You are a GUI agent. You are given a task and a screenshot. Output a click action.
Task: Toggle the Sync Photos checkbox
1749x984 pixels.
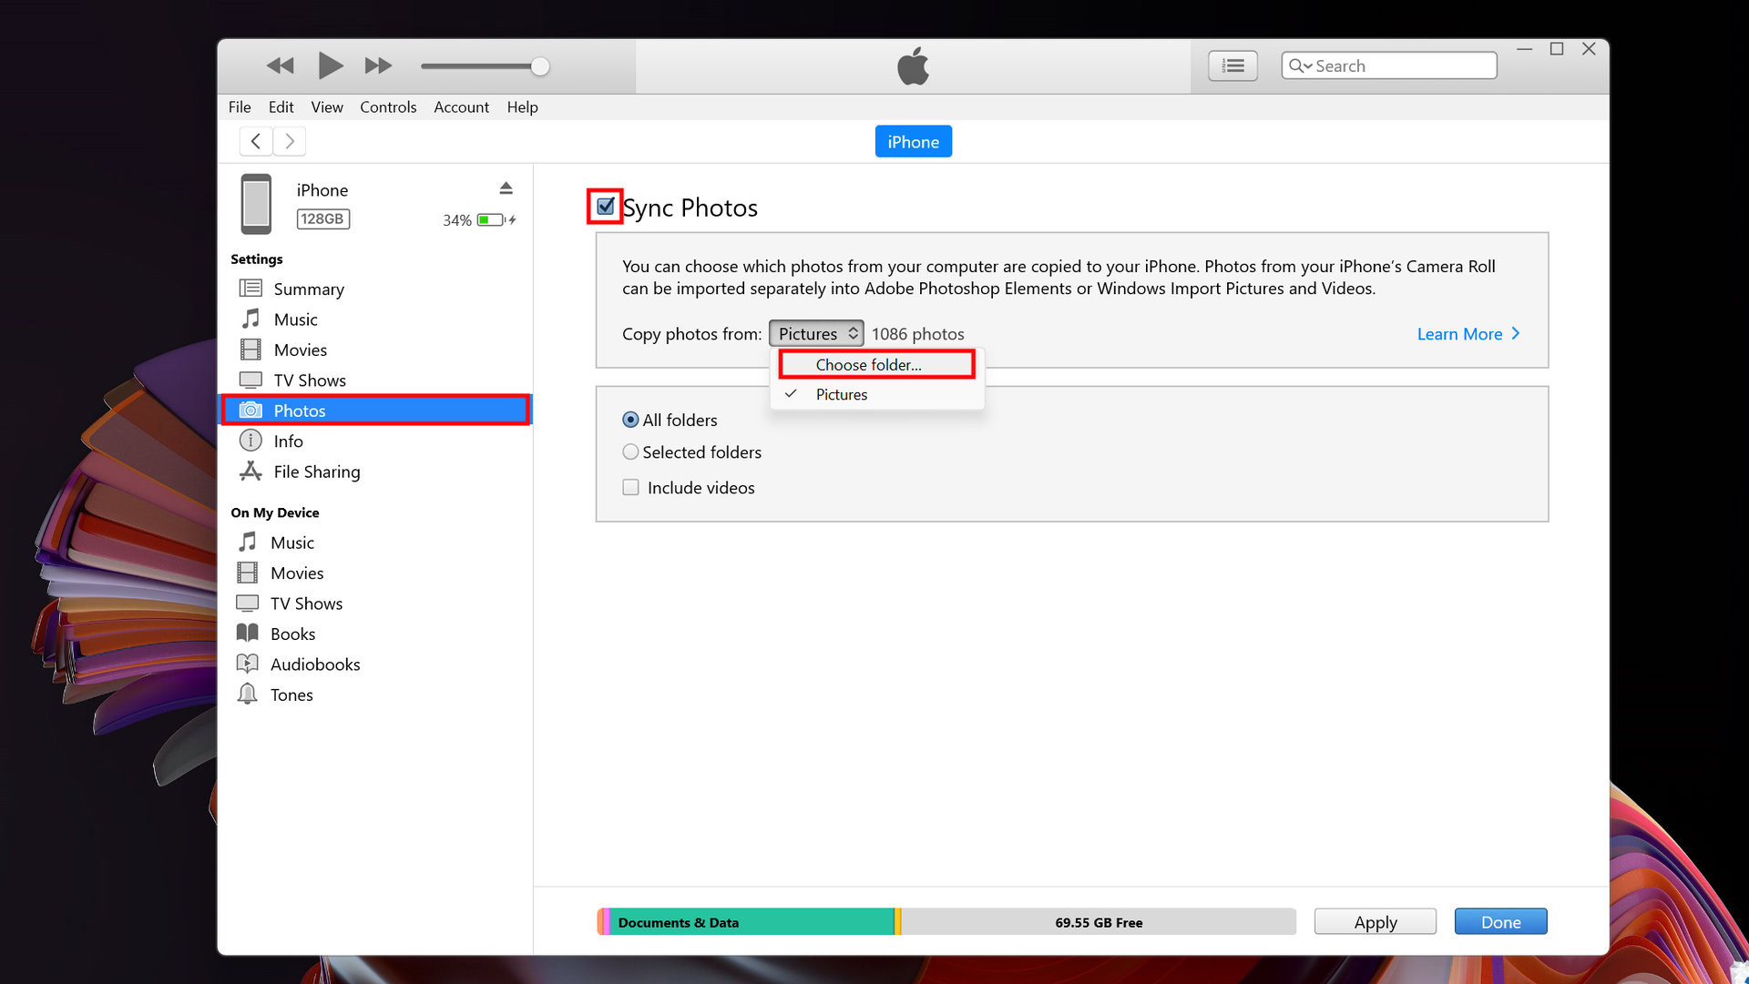[604, 207]
